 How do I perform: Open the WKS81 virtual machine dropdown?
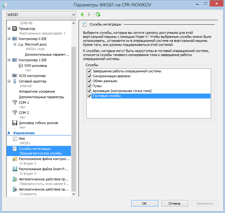pyautogui.click(x=73, y=14)
